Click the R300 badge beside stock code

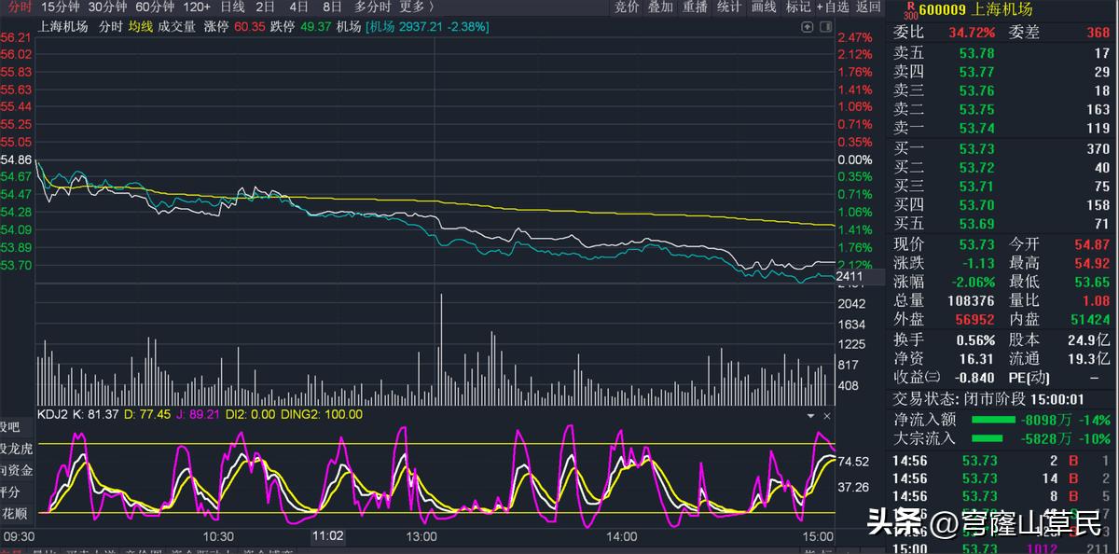click(x=910, y=10)
